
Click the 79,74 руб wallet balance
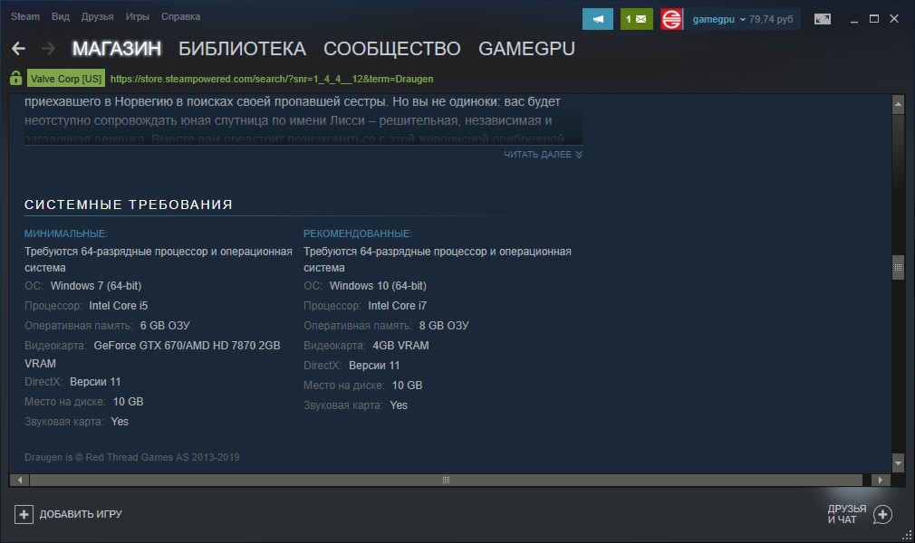(771, 19)
